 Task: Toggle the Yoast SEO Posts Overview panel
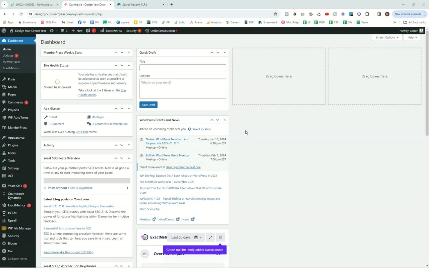(129, 158)
